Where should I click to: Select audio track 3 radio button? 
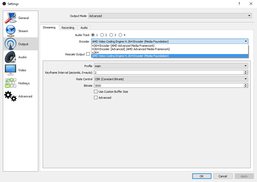point(111,35)
